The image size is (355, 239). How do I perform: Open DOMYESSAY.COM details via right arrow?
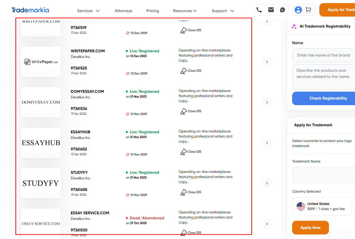267,102
